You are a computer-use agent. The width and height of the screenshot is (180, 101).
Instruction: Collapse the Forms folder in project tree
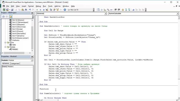click(x=5, y=42)
